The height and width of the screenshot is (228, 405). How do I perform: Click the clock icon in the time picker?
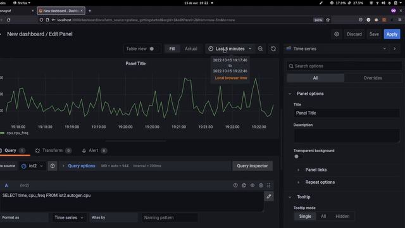tap(211, 49)
